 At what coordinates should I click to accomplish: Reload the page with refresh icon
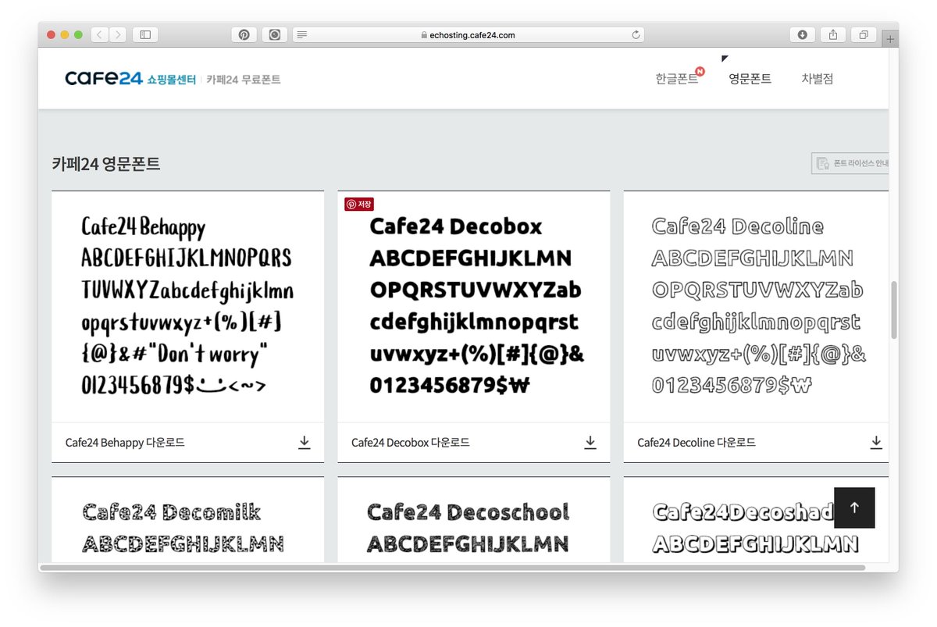(636, 34)
